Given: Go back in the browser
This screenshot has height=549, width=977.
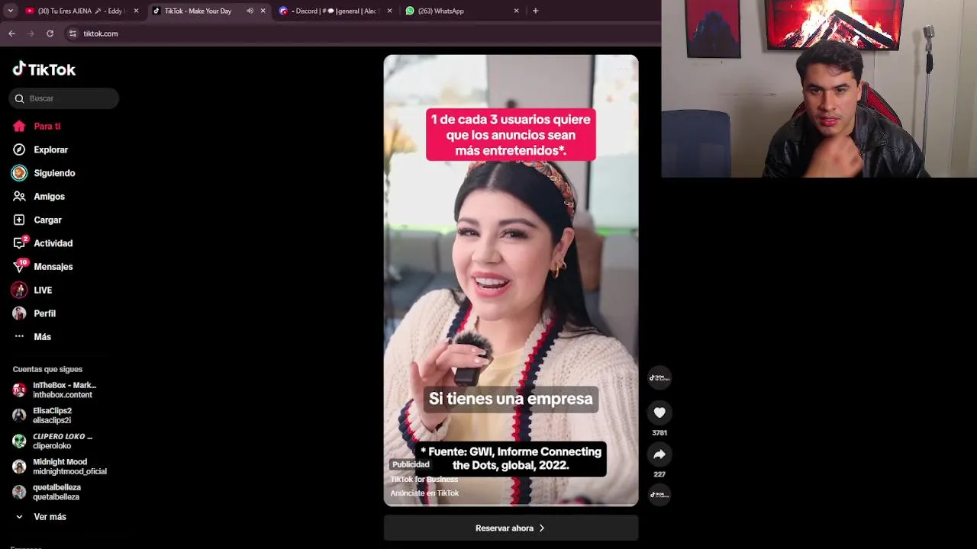Looking at the screenshot, I should click(11, 34).
